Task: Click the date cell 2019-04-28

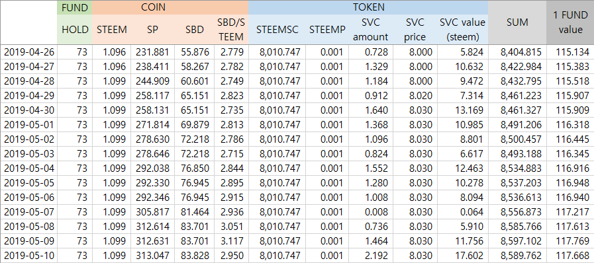Action: click(x=28, y=81)
